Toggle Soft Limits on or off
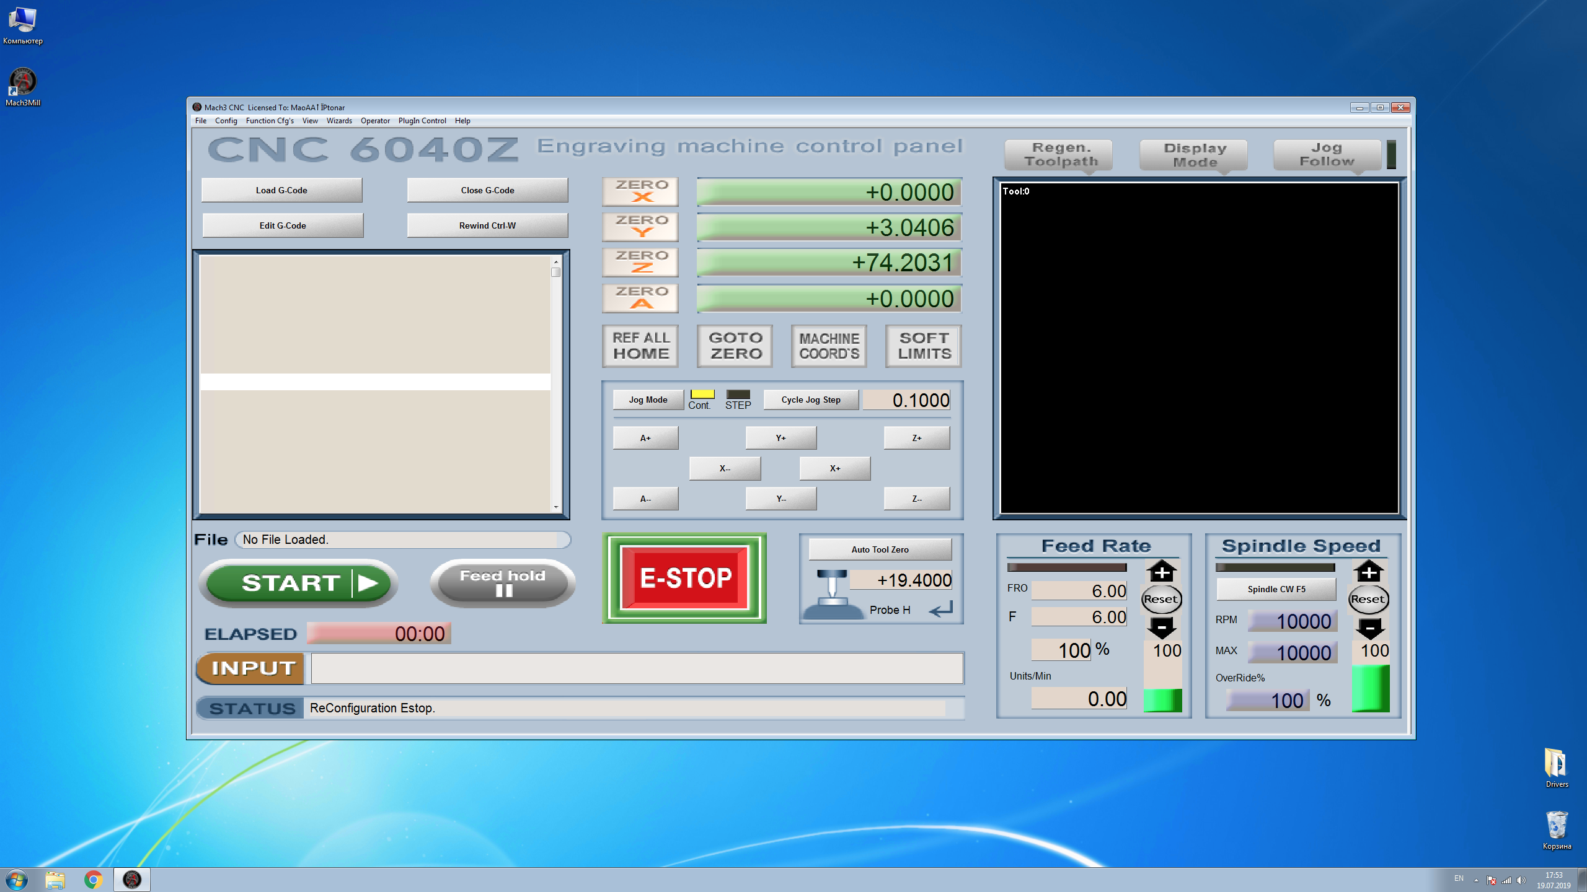 coord(924,346)
